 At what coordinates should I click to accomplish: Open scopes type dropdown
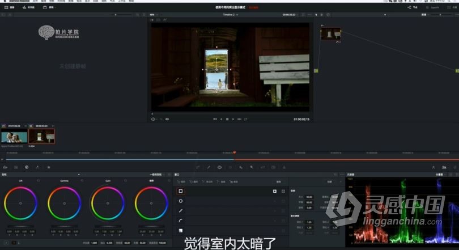[x=440, y=175]
